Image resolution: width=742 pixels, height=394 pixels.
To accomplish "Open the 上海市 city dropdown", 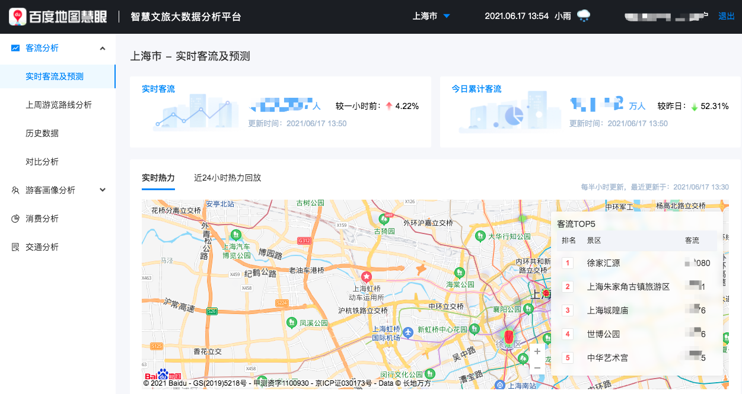I will click(x=431, y=16).
